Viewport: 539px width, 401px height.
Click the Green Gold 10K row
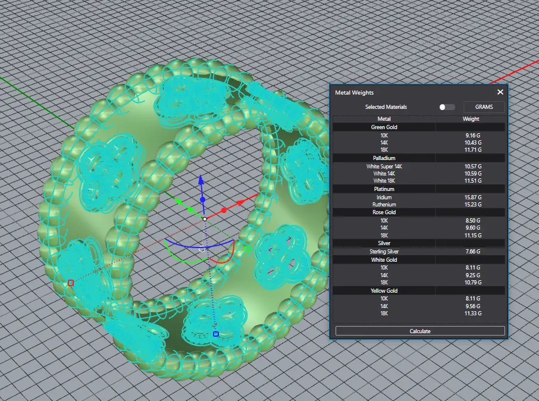tap(418, 136)
